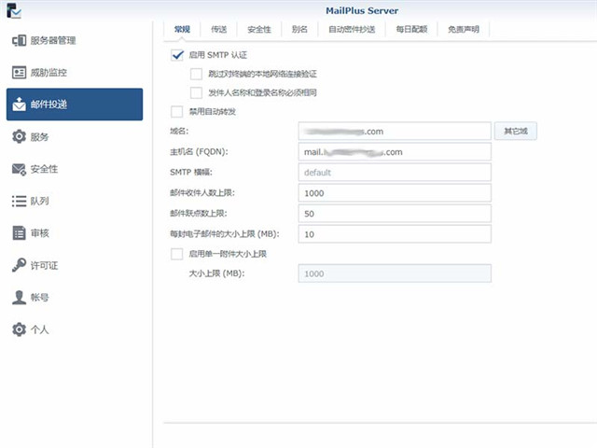Switch to the 安全性 tab
This screenshot has width=597, height=448.
tap(259, 29)
